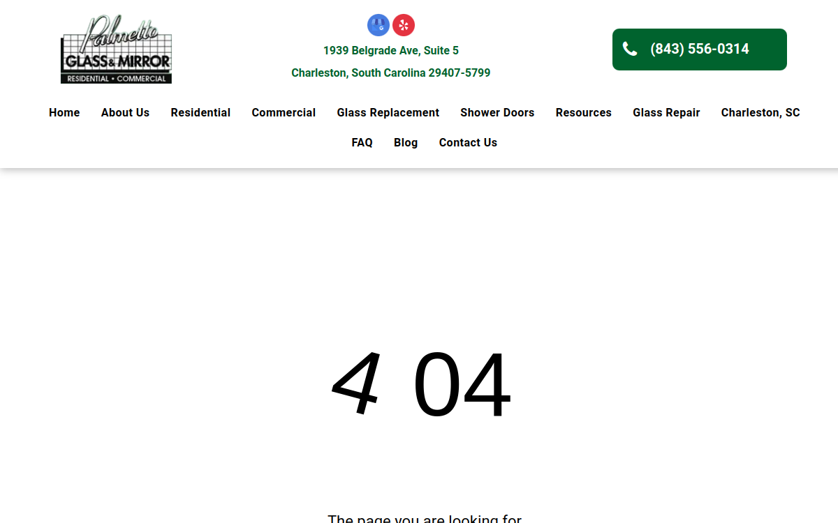The image size is (838, 523).
Task: Call (843) 556-0314 button
Action: point(700,50)
